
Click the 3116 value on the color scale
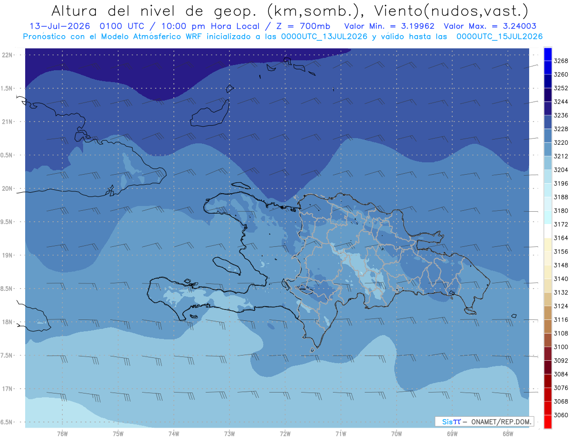tap(561, 320)
